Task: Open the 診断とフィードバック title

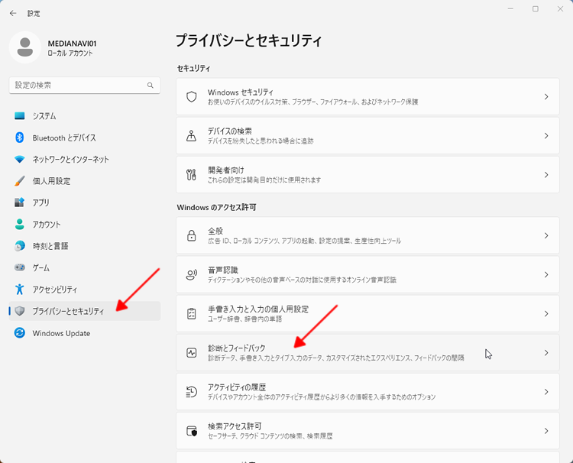Action: [x=236, y=348]
